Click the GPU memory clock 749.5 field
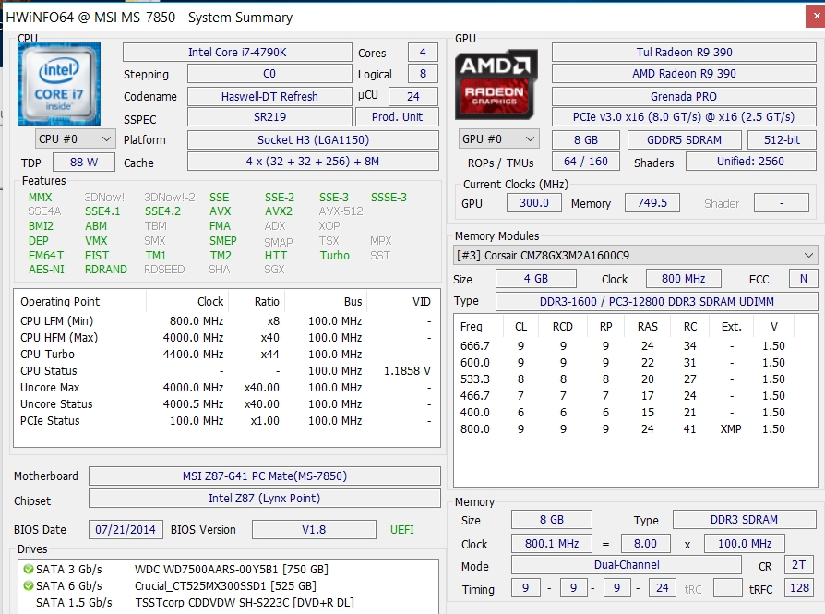The image size is (825, 614). click(x=652, y=203)
